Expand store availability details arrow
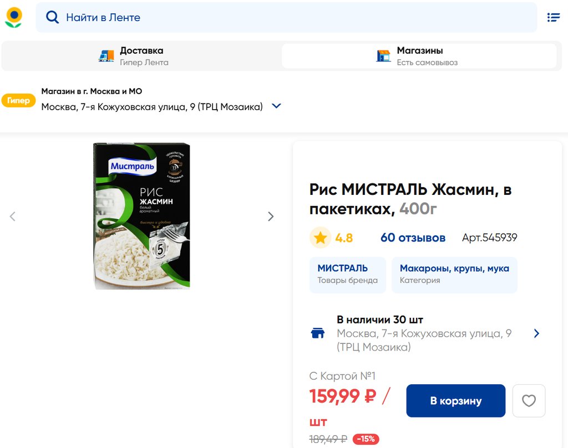 tap(536, 333)
